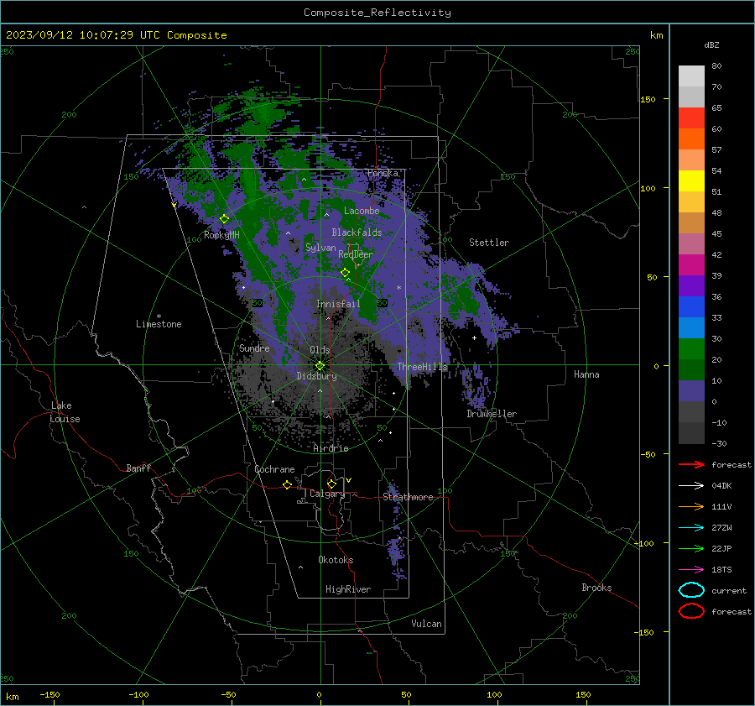Click the yellow diamond marker below Cochrane
Screen dimensions: 755x706
[287, 484]
